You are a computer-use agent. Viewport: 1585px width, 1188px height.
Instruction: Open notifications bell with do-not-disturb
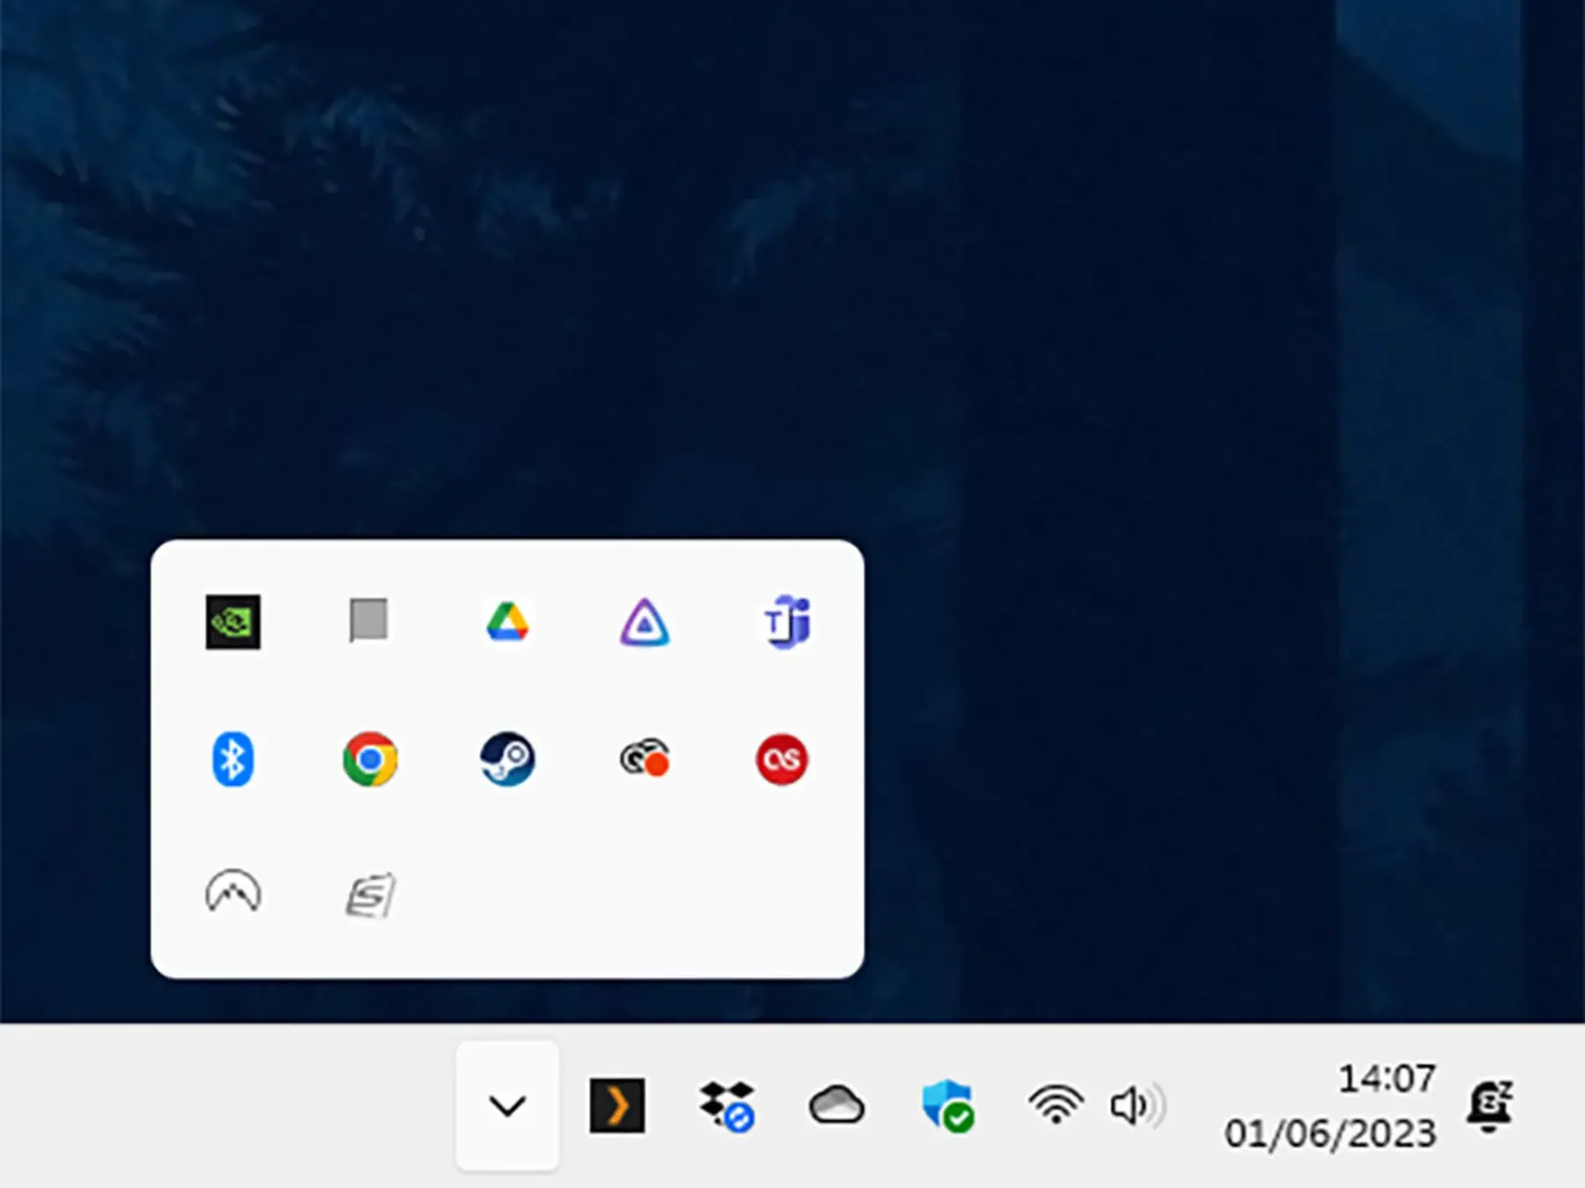(1489, 1106)
